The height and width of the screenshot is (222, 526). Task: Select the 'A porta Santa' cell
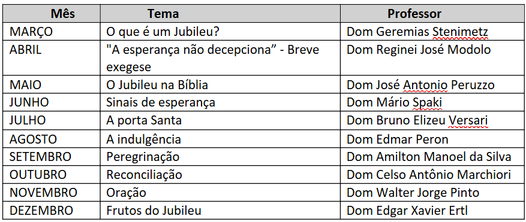(220, 120)
